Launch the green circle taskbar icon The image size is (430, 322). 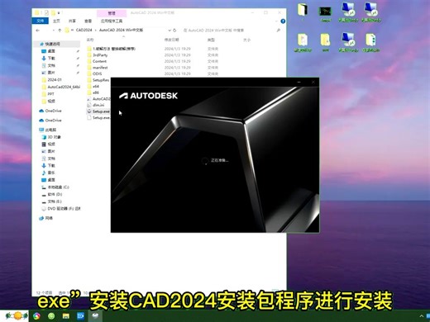coord(51,316)
